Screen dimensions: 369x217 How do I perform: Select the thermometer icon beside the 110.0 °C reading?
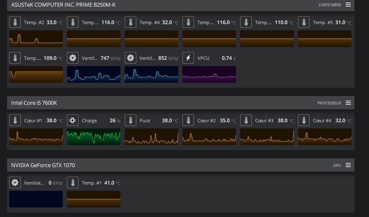(x=246, y=22)
